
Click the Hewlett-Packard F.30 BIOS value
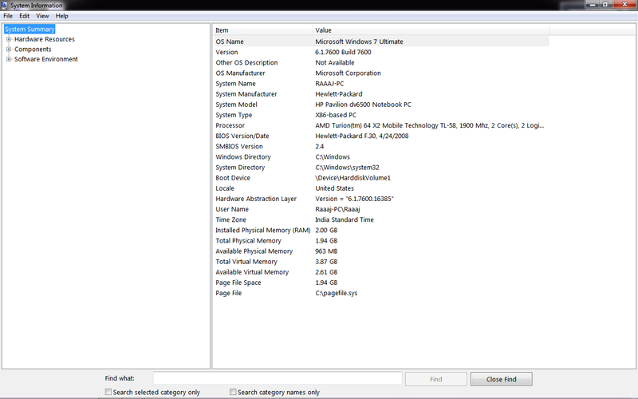(x=362, y=136)
